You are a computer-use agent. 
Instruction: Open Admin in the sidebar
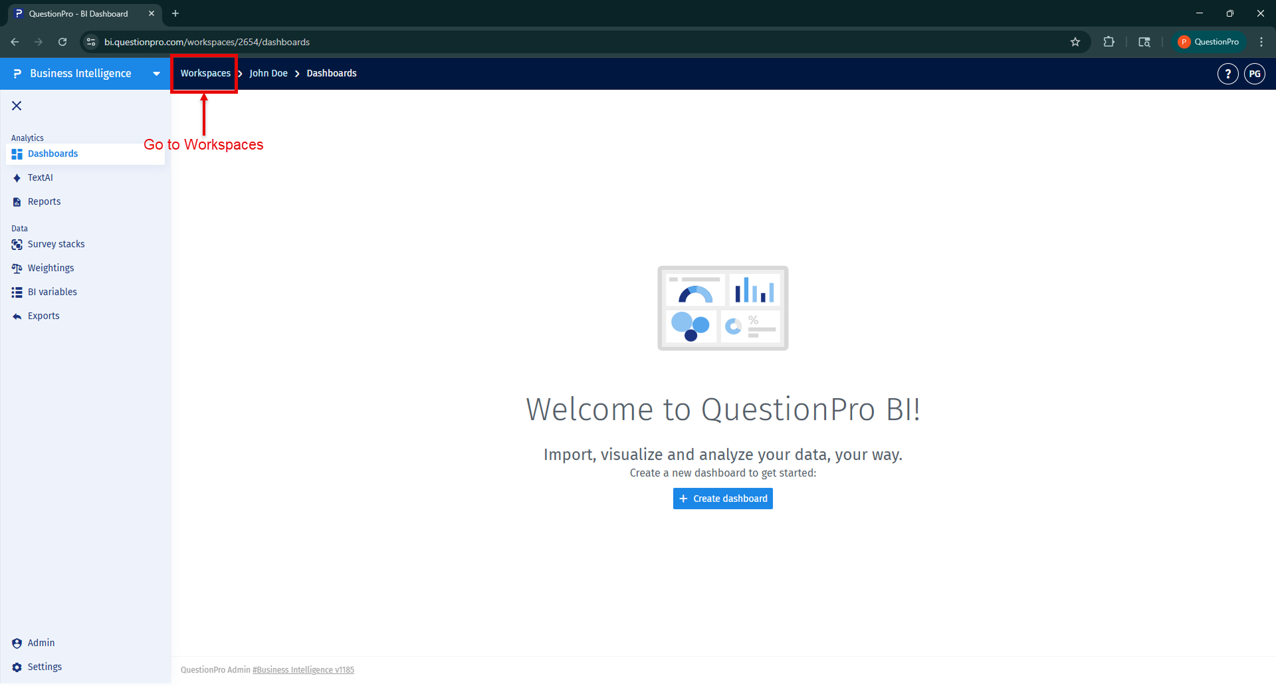(86, 643)
